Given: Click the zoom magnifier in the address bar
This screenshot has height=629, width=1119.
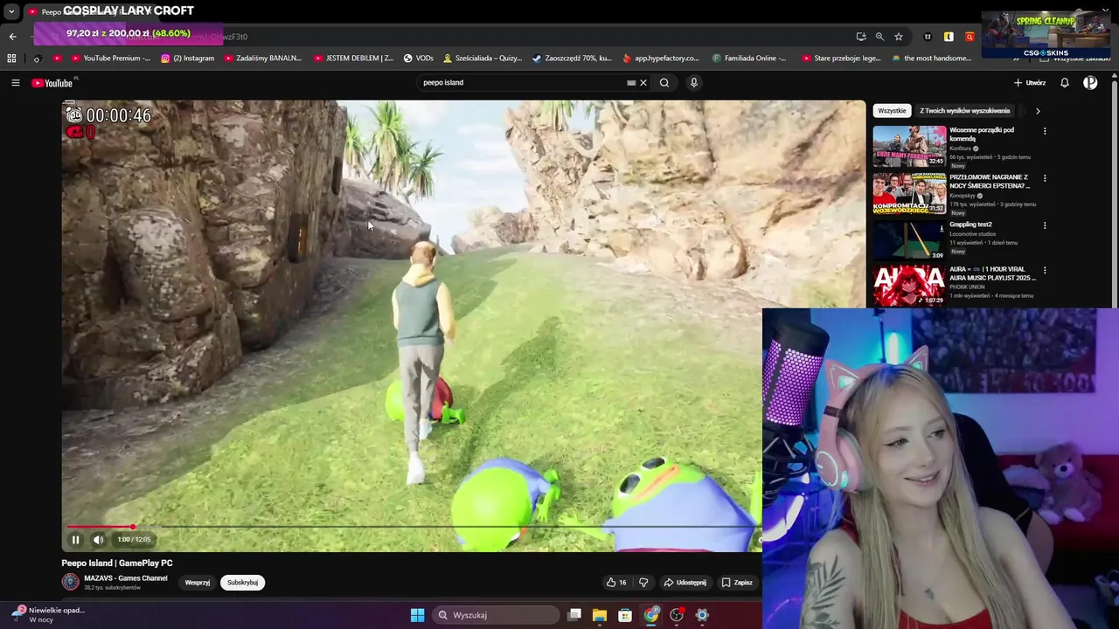Looking at the screenshot, I should pyautogui.click(x=879, y=37).
